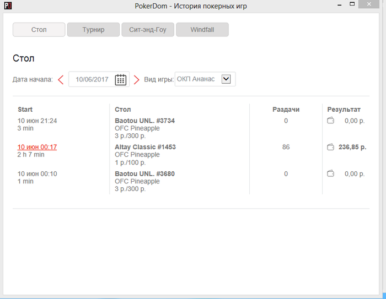Click wallet icon in Altay Classic #1453 row
This screenshot has height=299, width=386.
(330, 147)
